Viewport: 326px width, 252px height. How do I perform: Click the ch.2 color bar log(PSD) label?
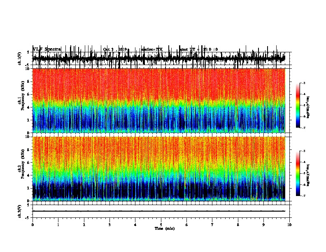pos(308,175)
